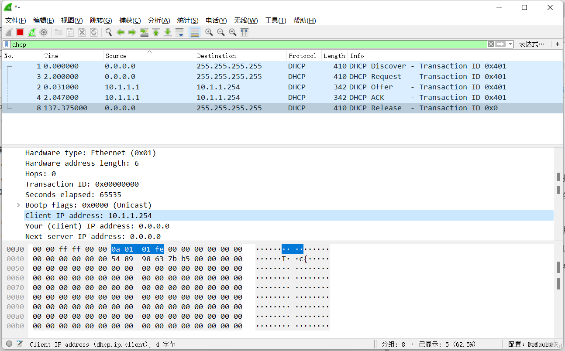The image size is (565, 351).
Task: Reset text to normal size
Action: [233, 32]
